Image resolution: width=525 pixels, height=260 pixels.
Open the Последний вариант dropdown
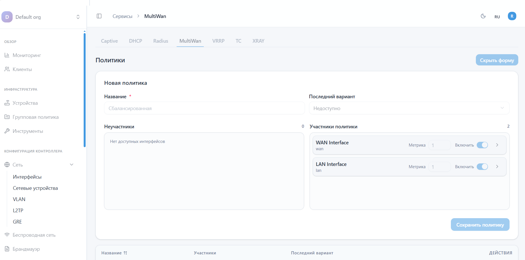pyautogui.click(x=409, y=108)
